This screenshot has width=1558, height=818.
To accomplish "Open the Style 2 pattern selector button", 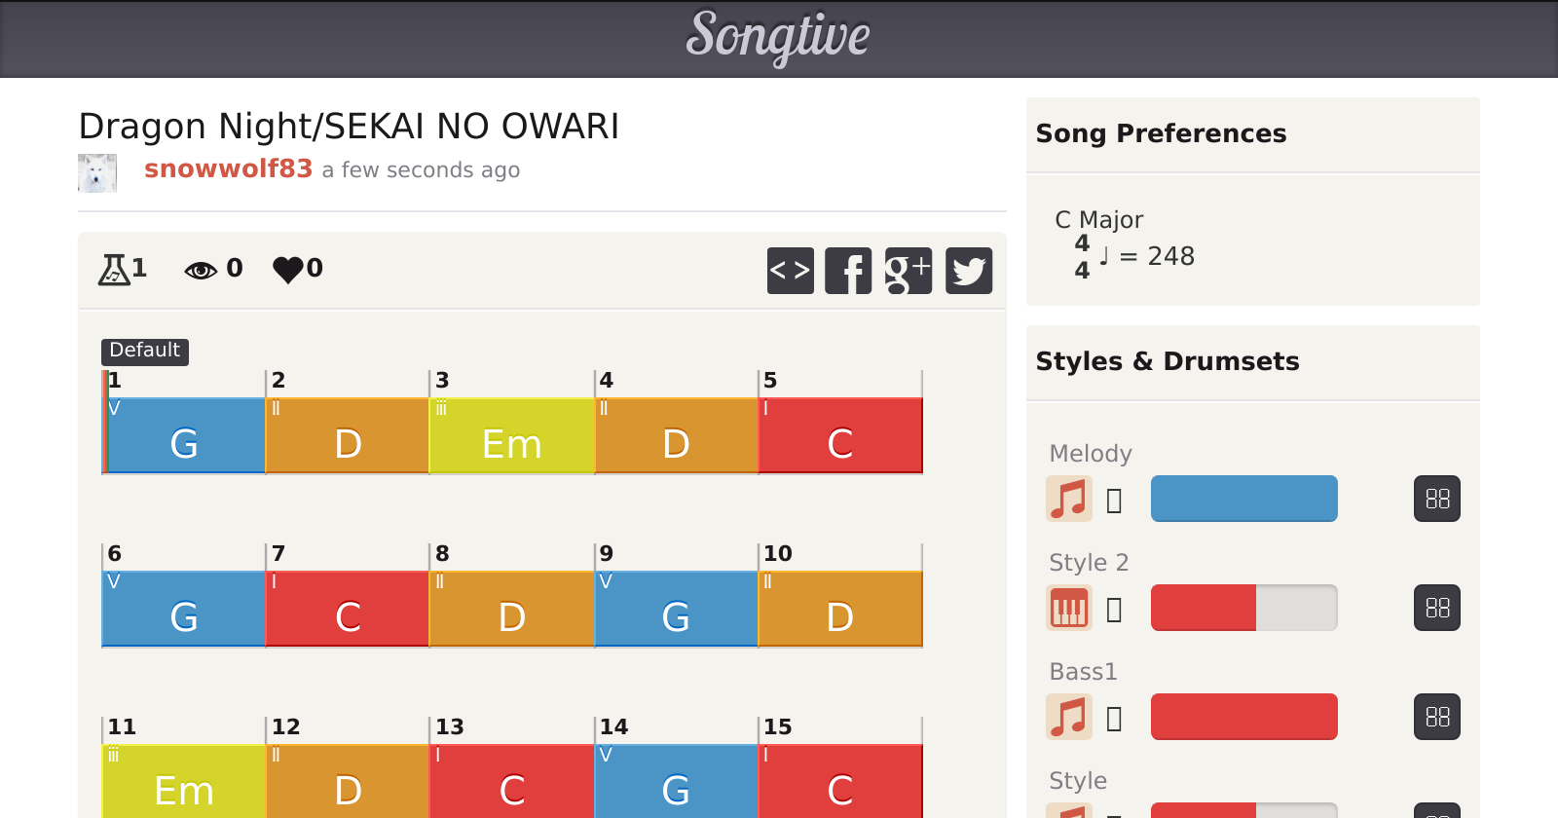I will [x=1437, y=608].
